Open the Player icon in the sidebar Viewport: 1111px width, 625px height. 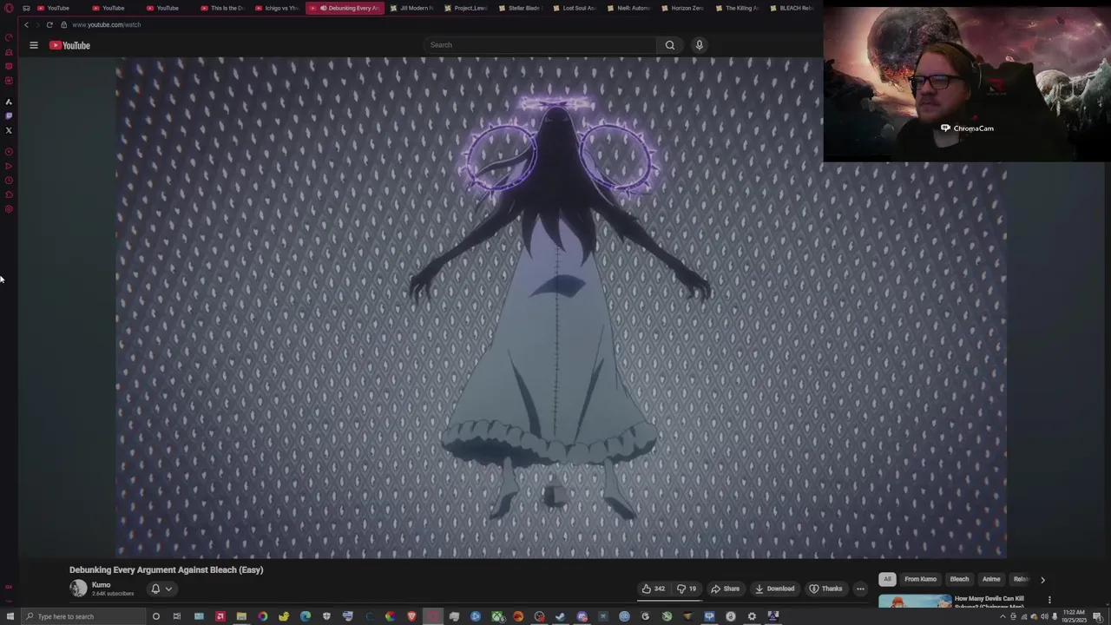(9, 152)
